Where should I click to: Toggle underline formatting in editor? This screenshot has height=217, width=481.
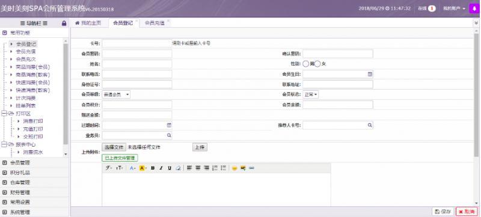click(x=170, y=168)
